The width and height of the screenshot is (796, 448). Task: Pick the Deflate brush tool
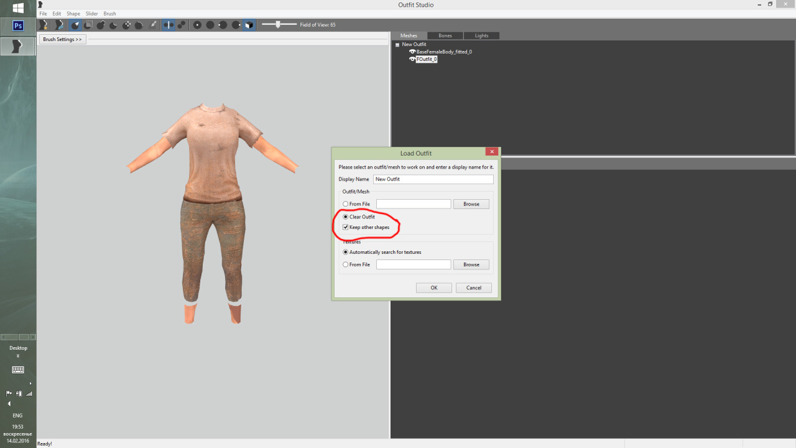pyautogui.click(x=113, y=25)
